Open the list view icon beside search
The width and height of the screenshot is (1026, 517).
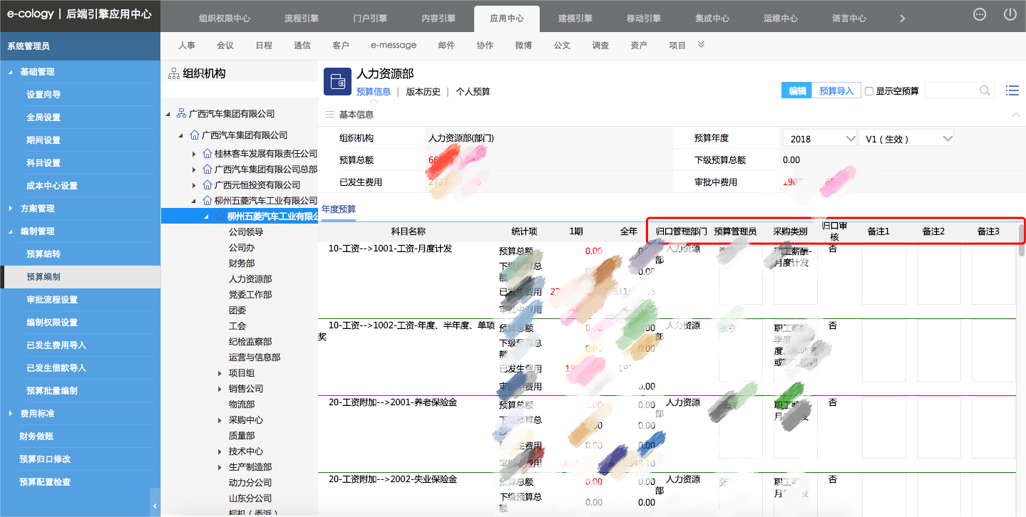pos(1012,90)
